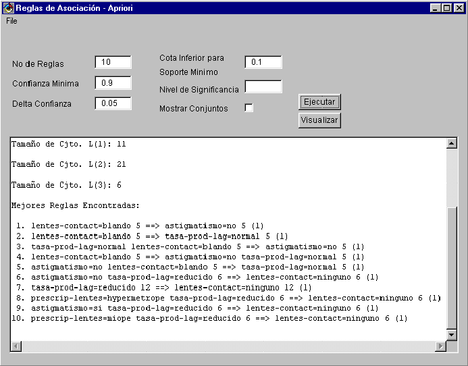Click the empty Nivel de Significancia field

(x=263, y=86)
